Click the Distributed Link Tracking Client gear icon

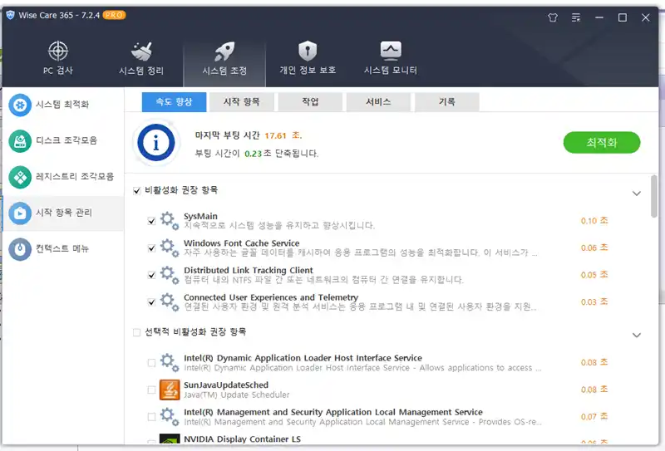coord(170,275)
